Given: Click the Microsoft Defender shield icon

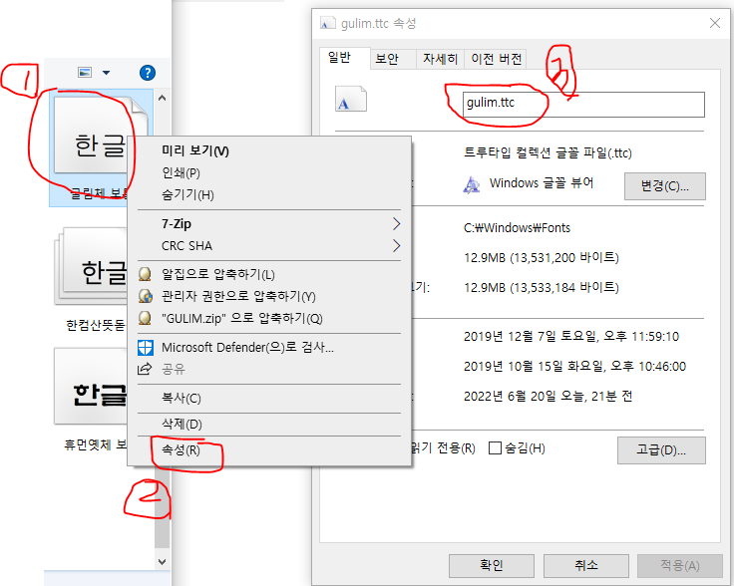Looking at the screenshot, I should click(x=146, y=348).
